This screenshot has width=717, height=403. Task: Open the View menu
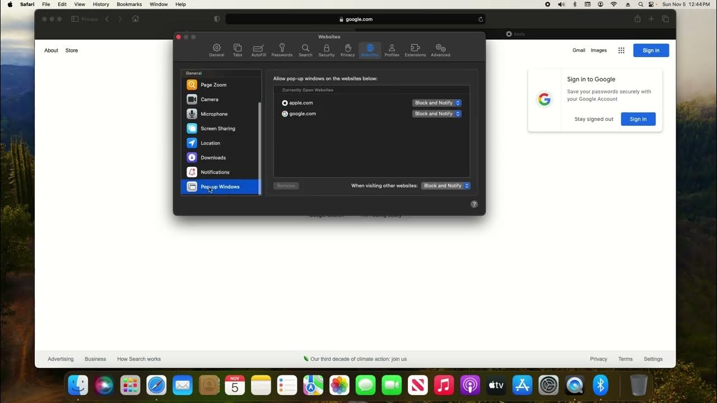(80, 4)
